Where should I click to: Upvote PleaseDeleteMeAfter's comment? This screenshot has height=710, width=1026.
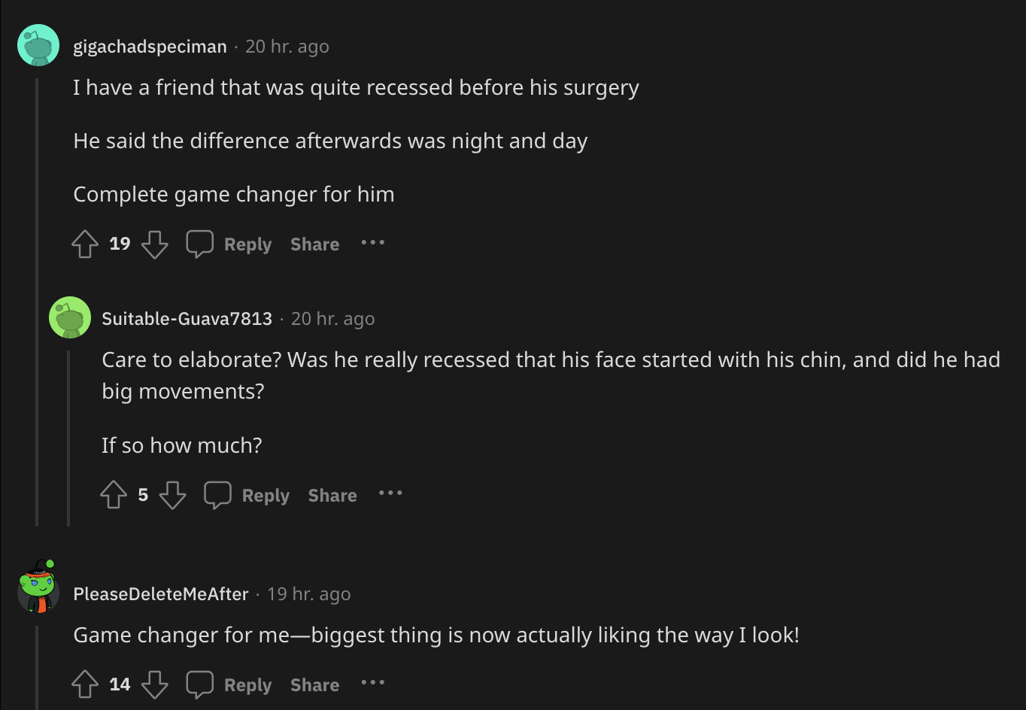[85, 684]
